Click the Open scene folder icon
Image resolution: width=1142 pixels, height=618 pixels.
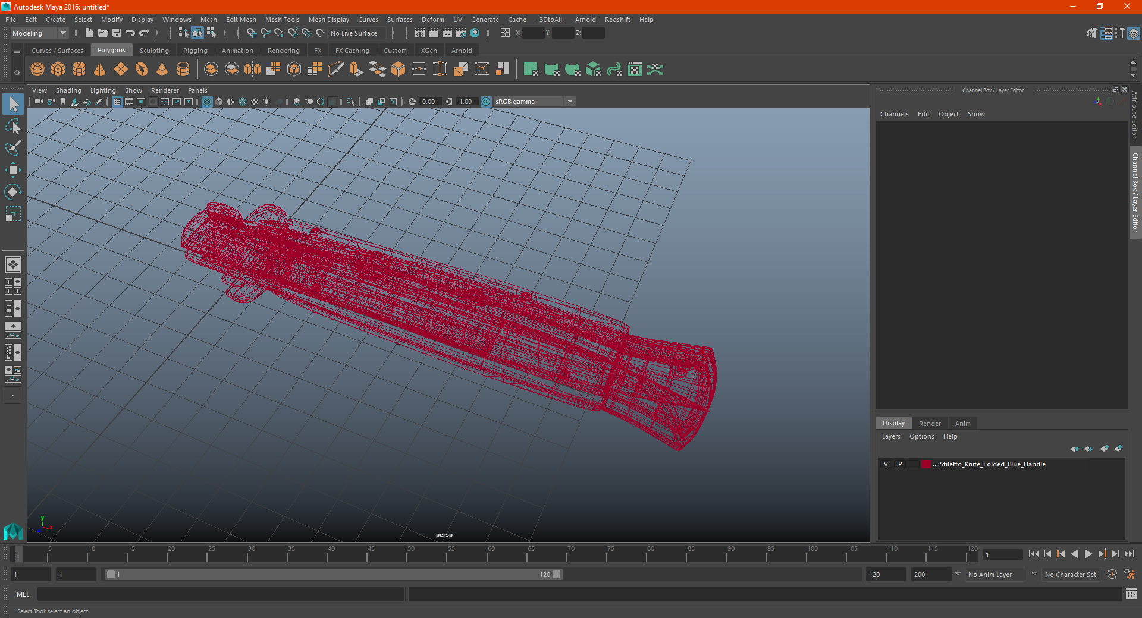pos(103,33)
